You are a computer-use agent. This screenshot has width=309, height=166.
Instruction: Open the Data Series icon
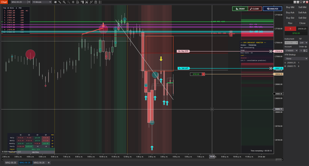[87, 2]
